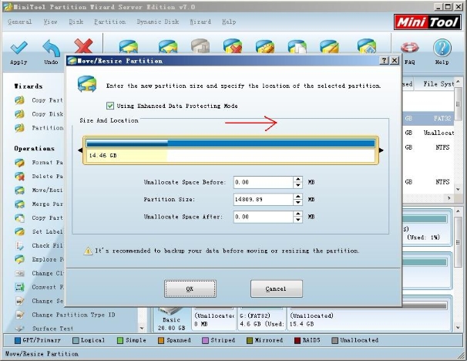This screenshot has height=361, width=467.
Task: Open the Help menu
Action: tap(229, 22)
